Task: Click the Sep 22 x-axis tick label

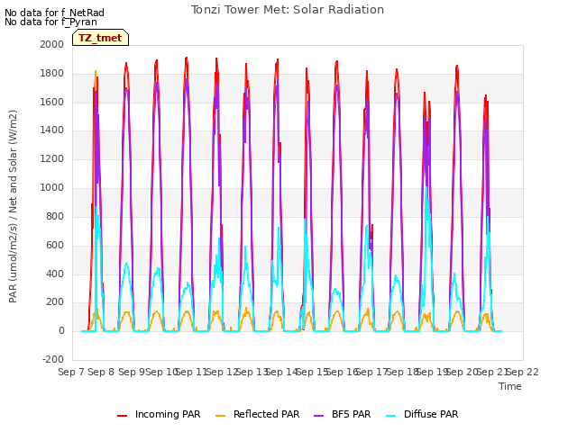Action: click(523, 372)
